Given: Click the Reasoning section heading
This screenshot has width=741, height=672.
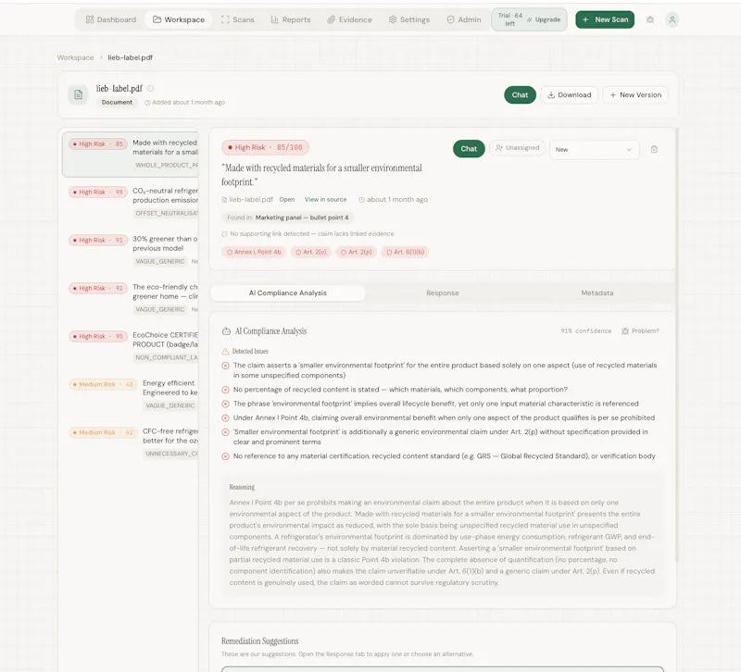Looking at the screenshot, I should (x=242, y=487).
